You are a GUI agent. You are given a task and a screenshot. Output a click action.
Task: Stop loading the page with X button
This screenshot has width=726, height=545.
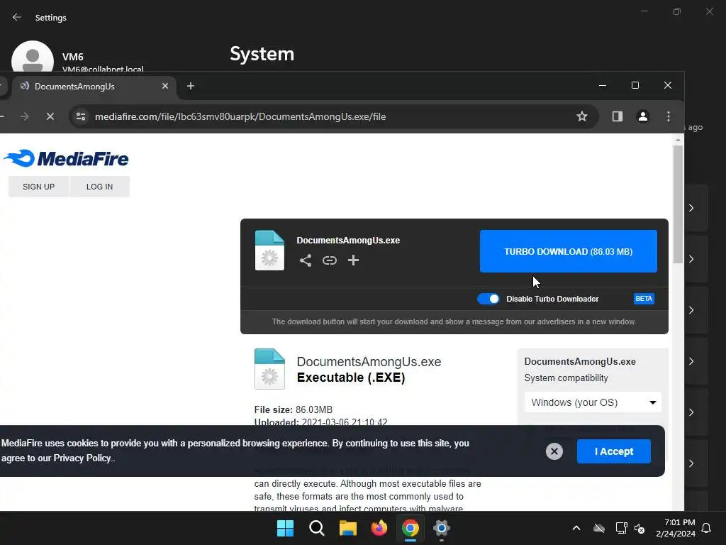coord(50,116)
